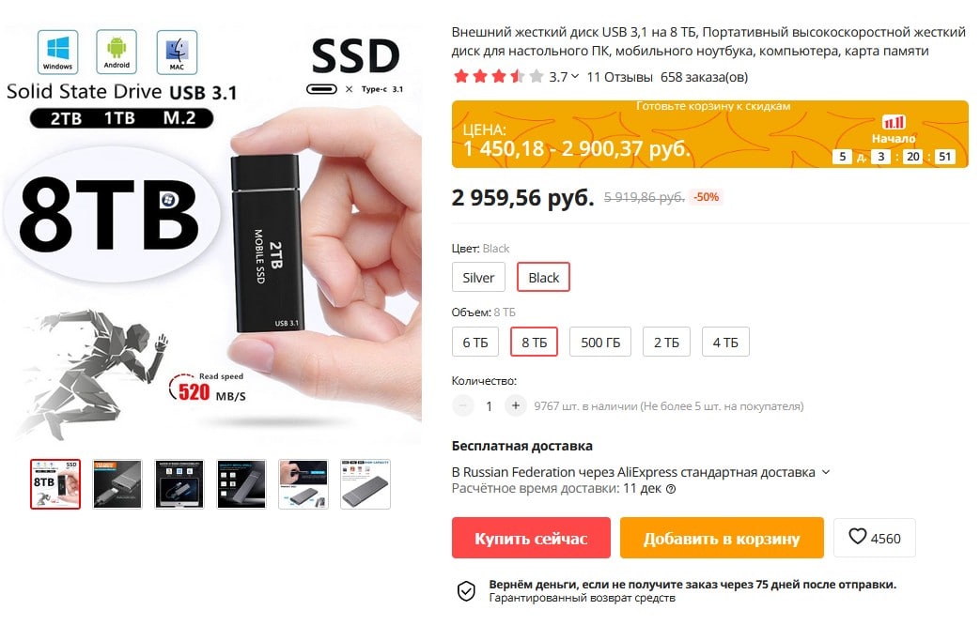Screen dimensions: 980x625
Task: Click the Добавить в корзину button
Action: tap(722, 538)
